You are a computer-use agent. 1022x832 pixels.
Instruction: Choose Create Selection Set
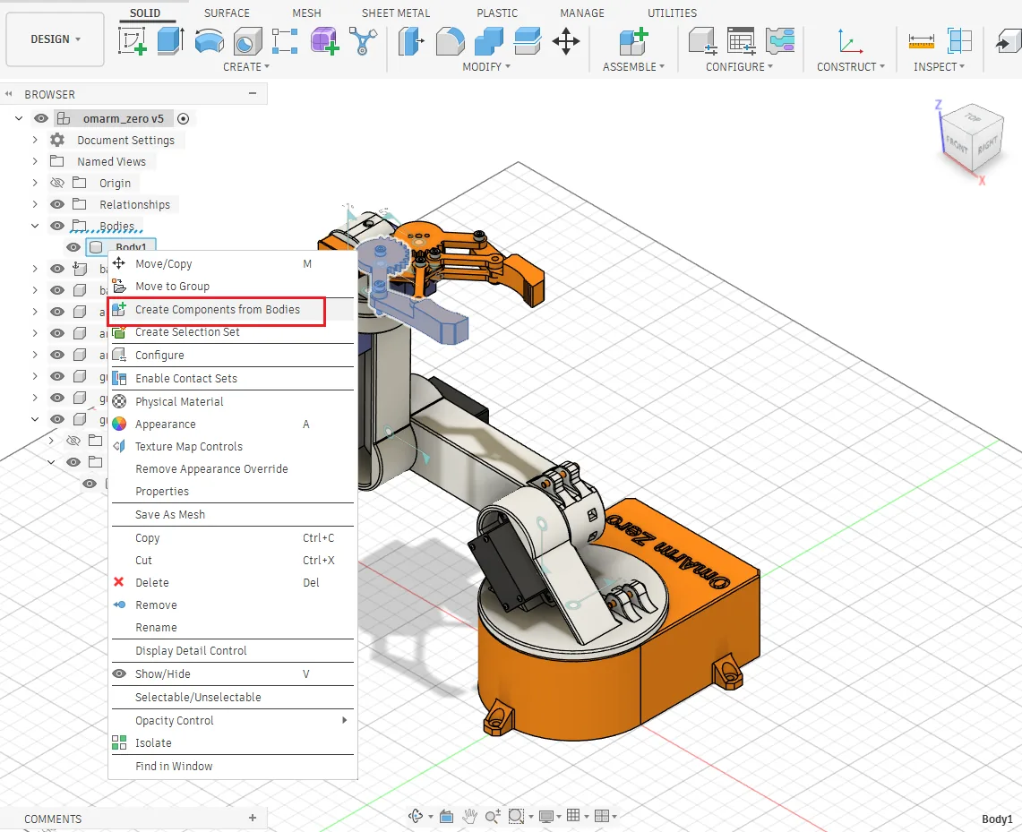(233, 332)
